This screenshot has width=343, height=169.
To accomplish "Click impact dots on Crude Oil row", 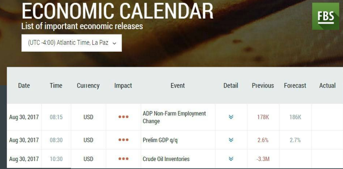I will point(123,159).
